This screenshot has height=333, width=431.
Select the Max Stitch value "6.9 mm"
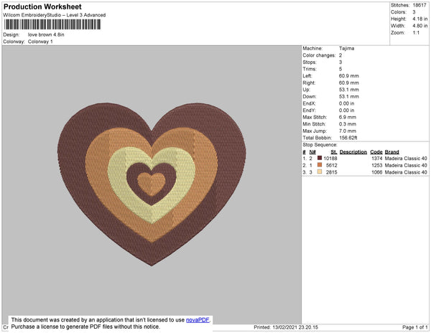(x=348, y=117)
